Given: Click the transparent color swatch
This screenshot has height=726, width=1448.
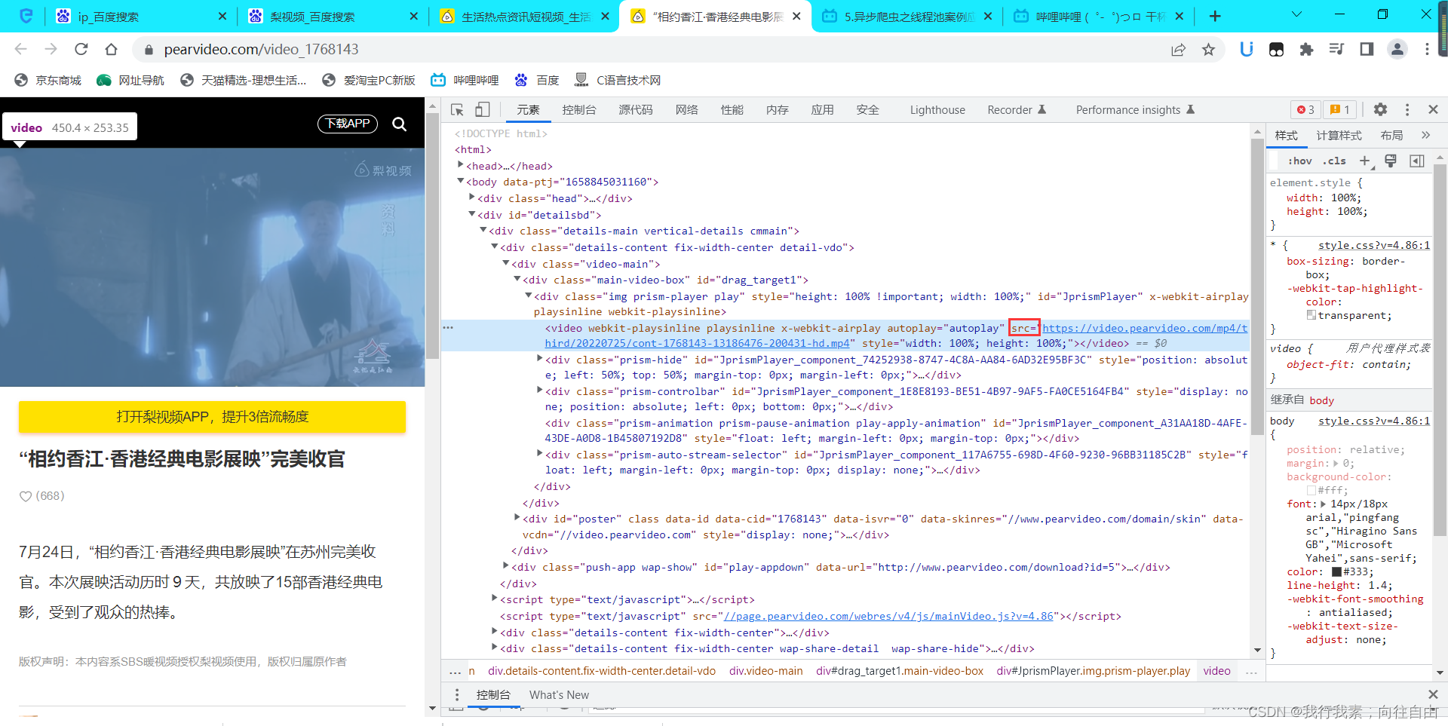Looking at the screenshot, I should coord(1311,315).
